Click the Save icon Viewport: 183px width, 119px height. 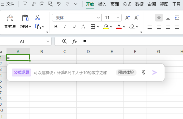pos(25,4)
